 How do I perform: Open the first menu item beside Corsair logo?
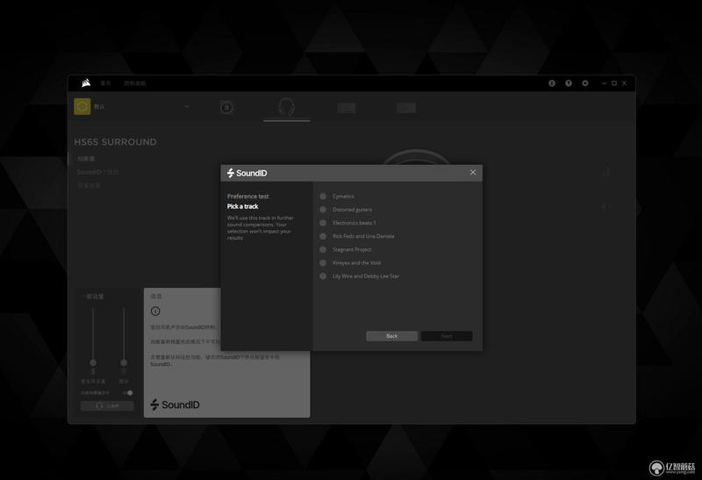coord(105,83)
